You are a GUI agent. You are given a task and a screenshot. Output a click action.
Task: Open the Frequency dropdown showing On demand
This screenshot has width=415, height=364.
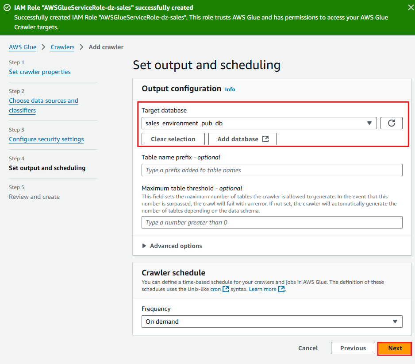click(x=272, y=321)
